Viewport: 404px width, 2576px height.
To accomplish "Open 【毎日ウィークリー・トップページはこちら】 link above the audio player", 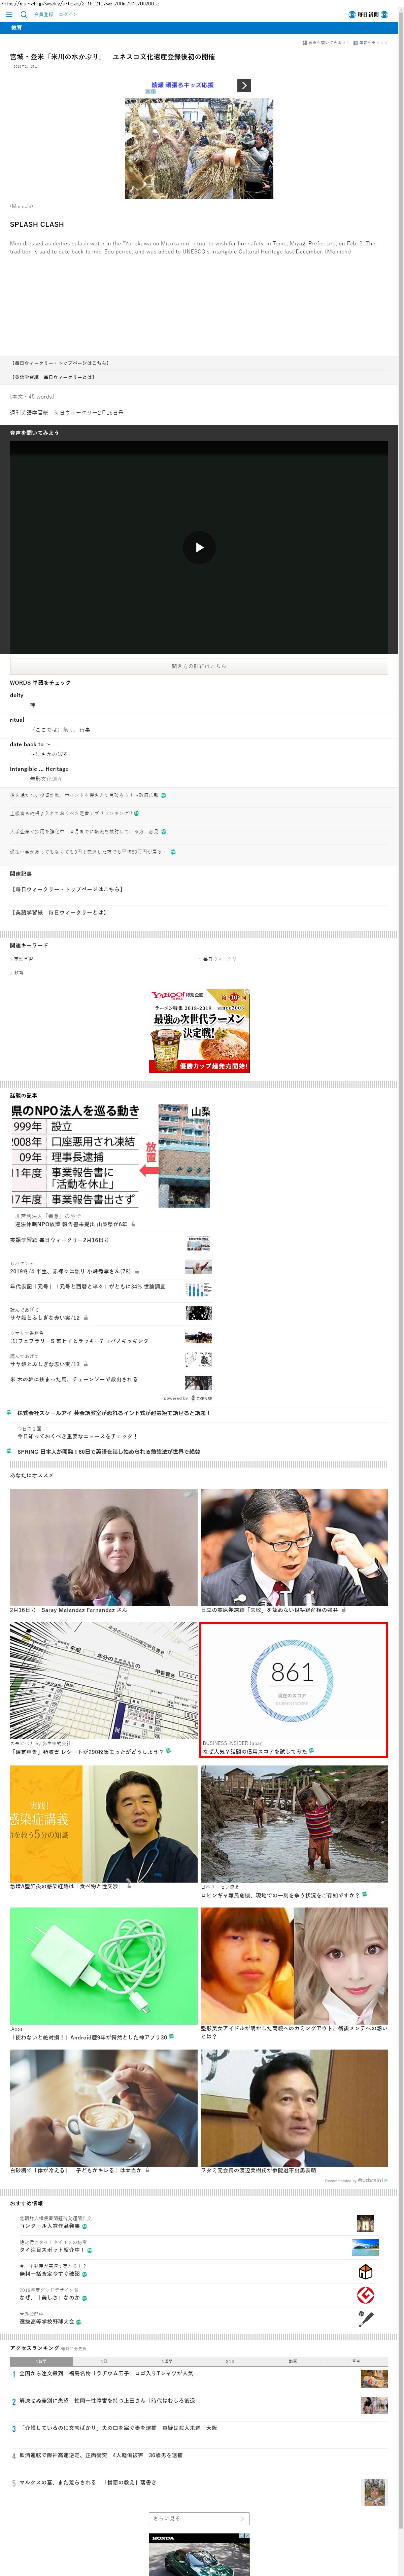I will click(x=61, y=363).
